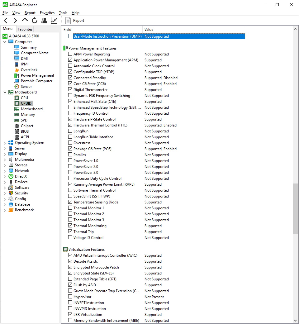Select the Thermal Monitoring row
Image resolution: width=299 pixels, height=324 pixels.
point(153,226)
